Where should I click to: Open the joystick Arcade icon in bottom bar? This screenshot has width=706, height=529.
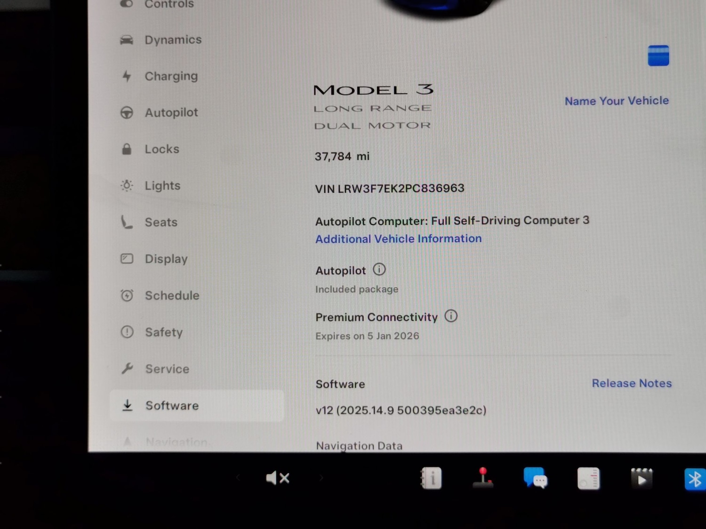pyautogui.click(x=483, y=478)
